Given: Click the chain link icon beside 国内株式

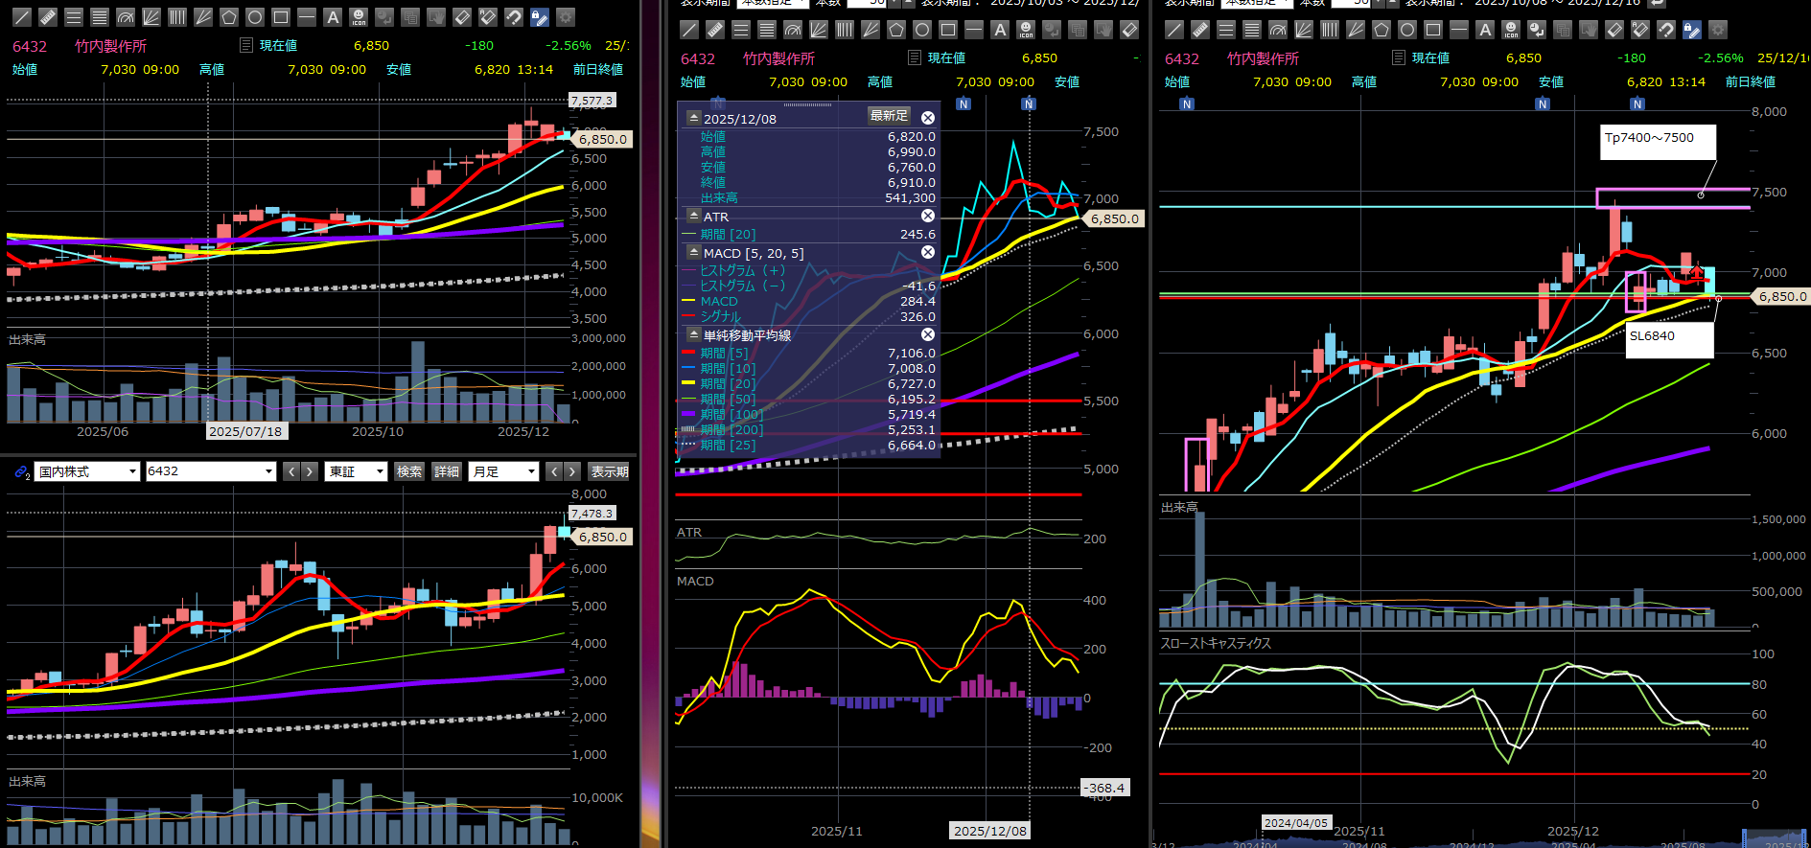Looking at the screenshot, I should [21, 471].
